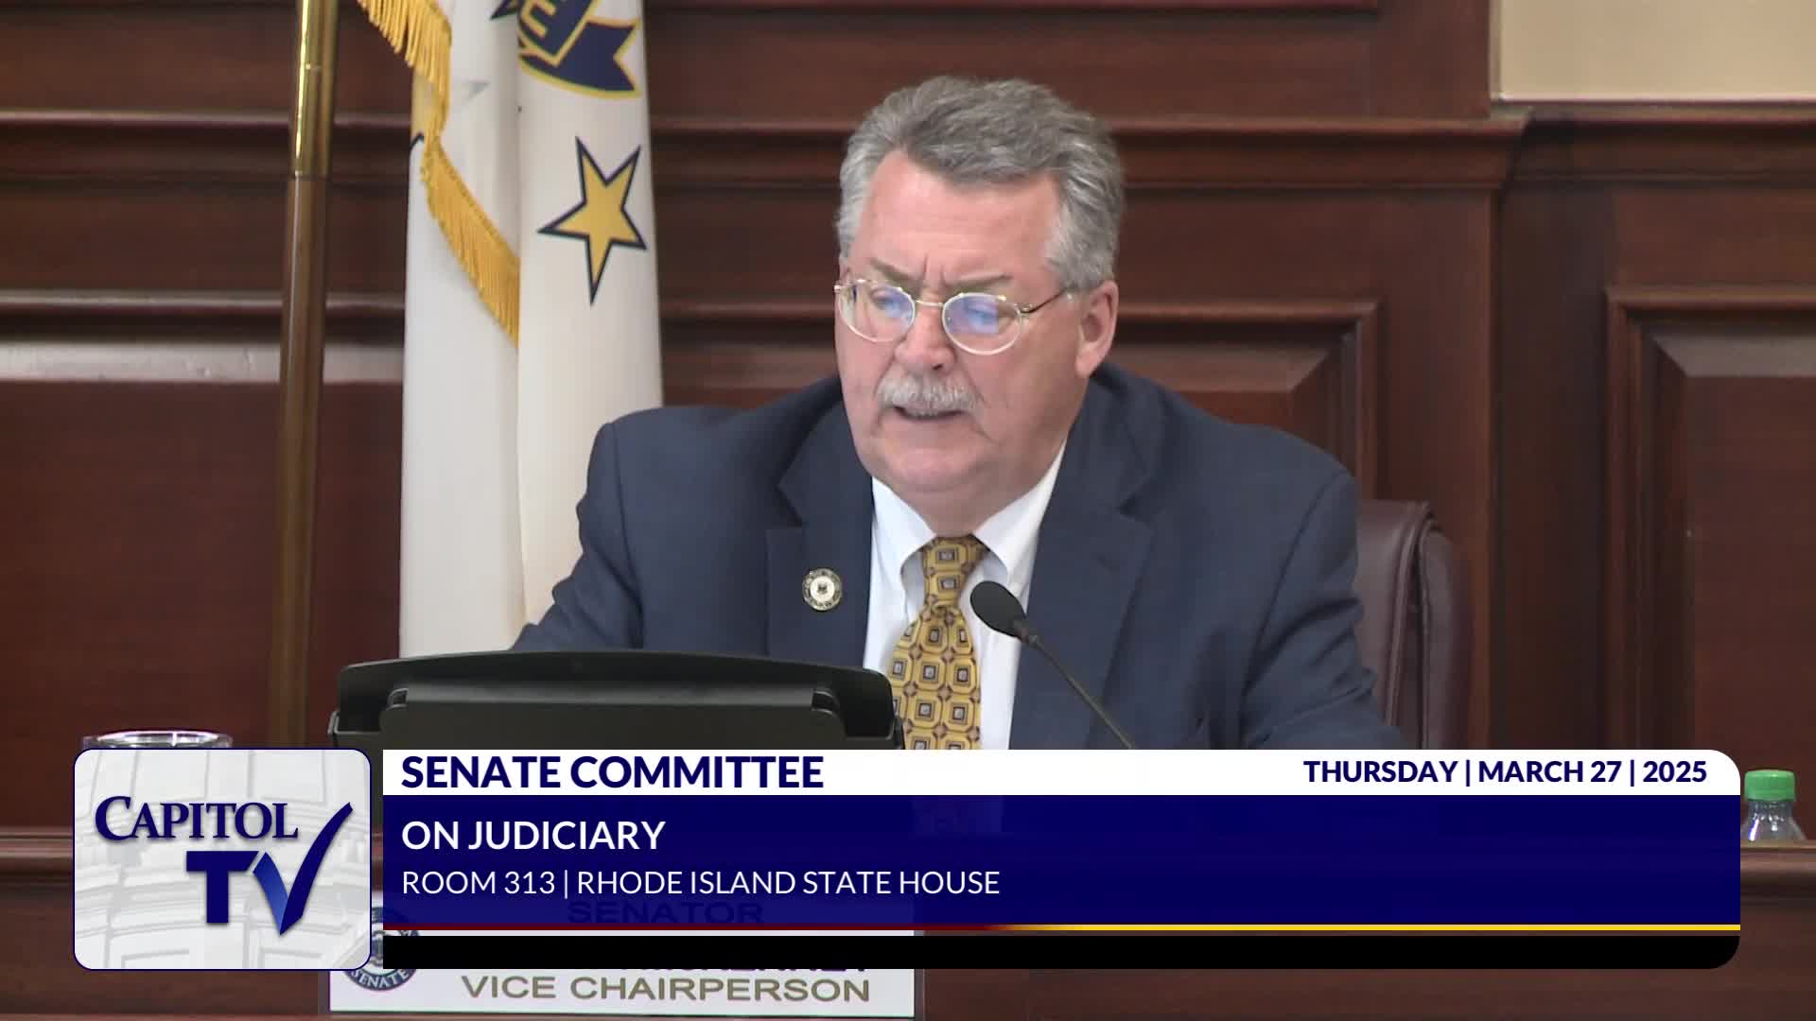Click the round lapel pin on the jacket
This screenshot has height=1021, width=1816.
[820, 588]
